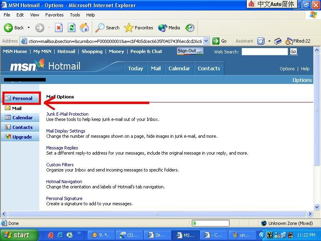Open Contacts icon in left sidebar
The width and height of the screenshot is (321, 241).
point(8,127)
